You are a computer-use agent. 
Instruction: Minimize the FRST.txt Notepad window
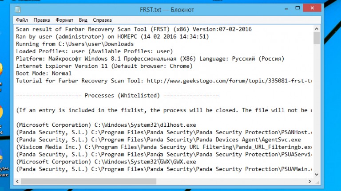pyautogui.click(x=286, y=8)
